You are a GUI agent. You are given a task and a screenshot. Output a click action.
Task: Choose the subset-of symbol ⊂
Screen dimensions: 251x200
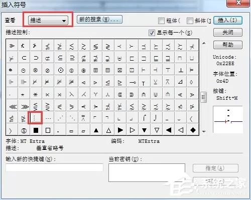pyautogui.click(x=24, y=58)
